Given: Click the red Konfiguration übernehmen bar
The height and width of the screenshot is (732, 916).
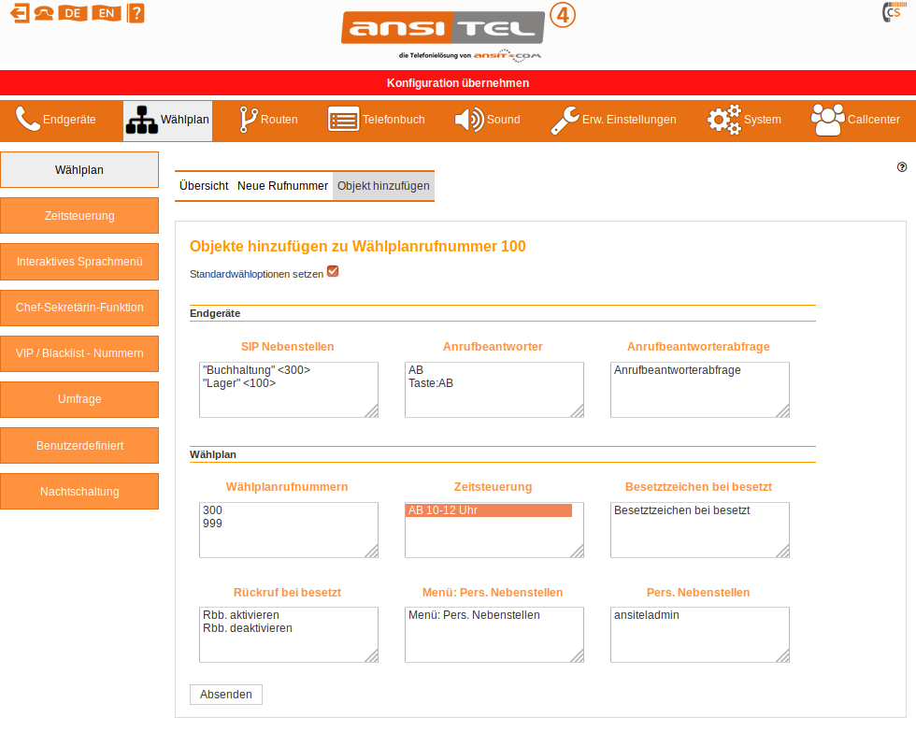Looking at the screenshot, I should (x=458, y=83).
